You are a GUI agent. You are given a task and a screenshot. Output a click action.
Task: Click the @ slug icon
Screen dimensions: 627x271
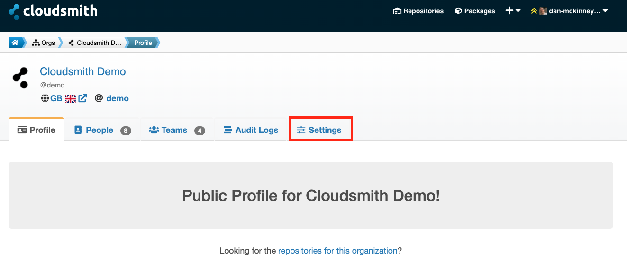pyautogui.click(x=99, y=98)
